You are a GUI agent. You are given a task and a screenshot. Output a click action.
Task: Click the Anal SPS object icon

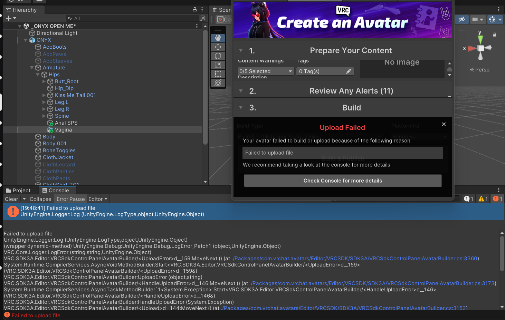50,123
